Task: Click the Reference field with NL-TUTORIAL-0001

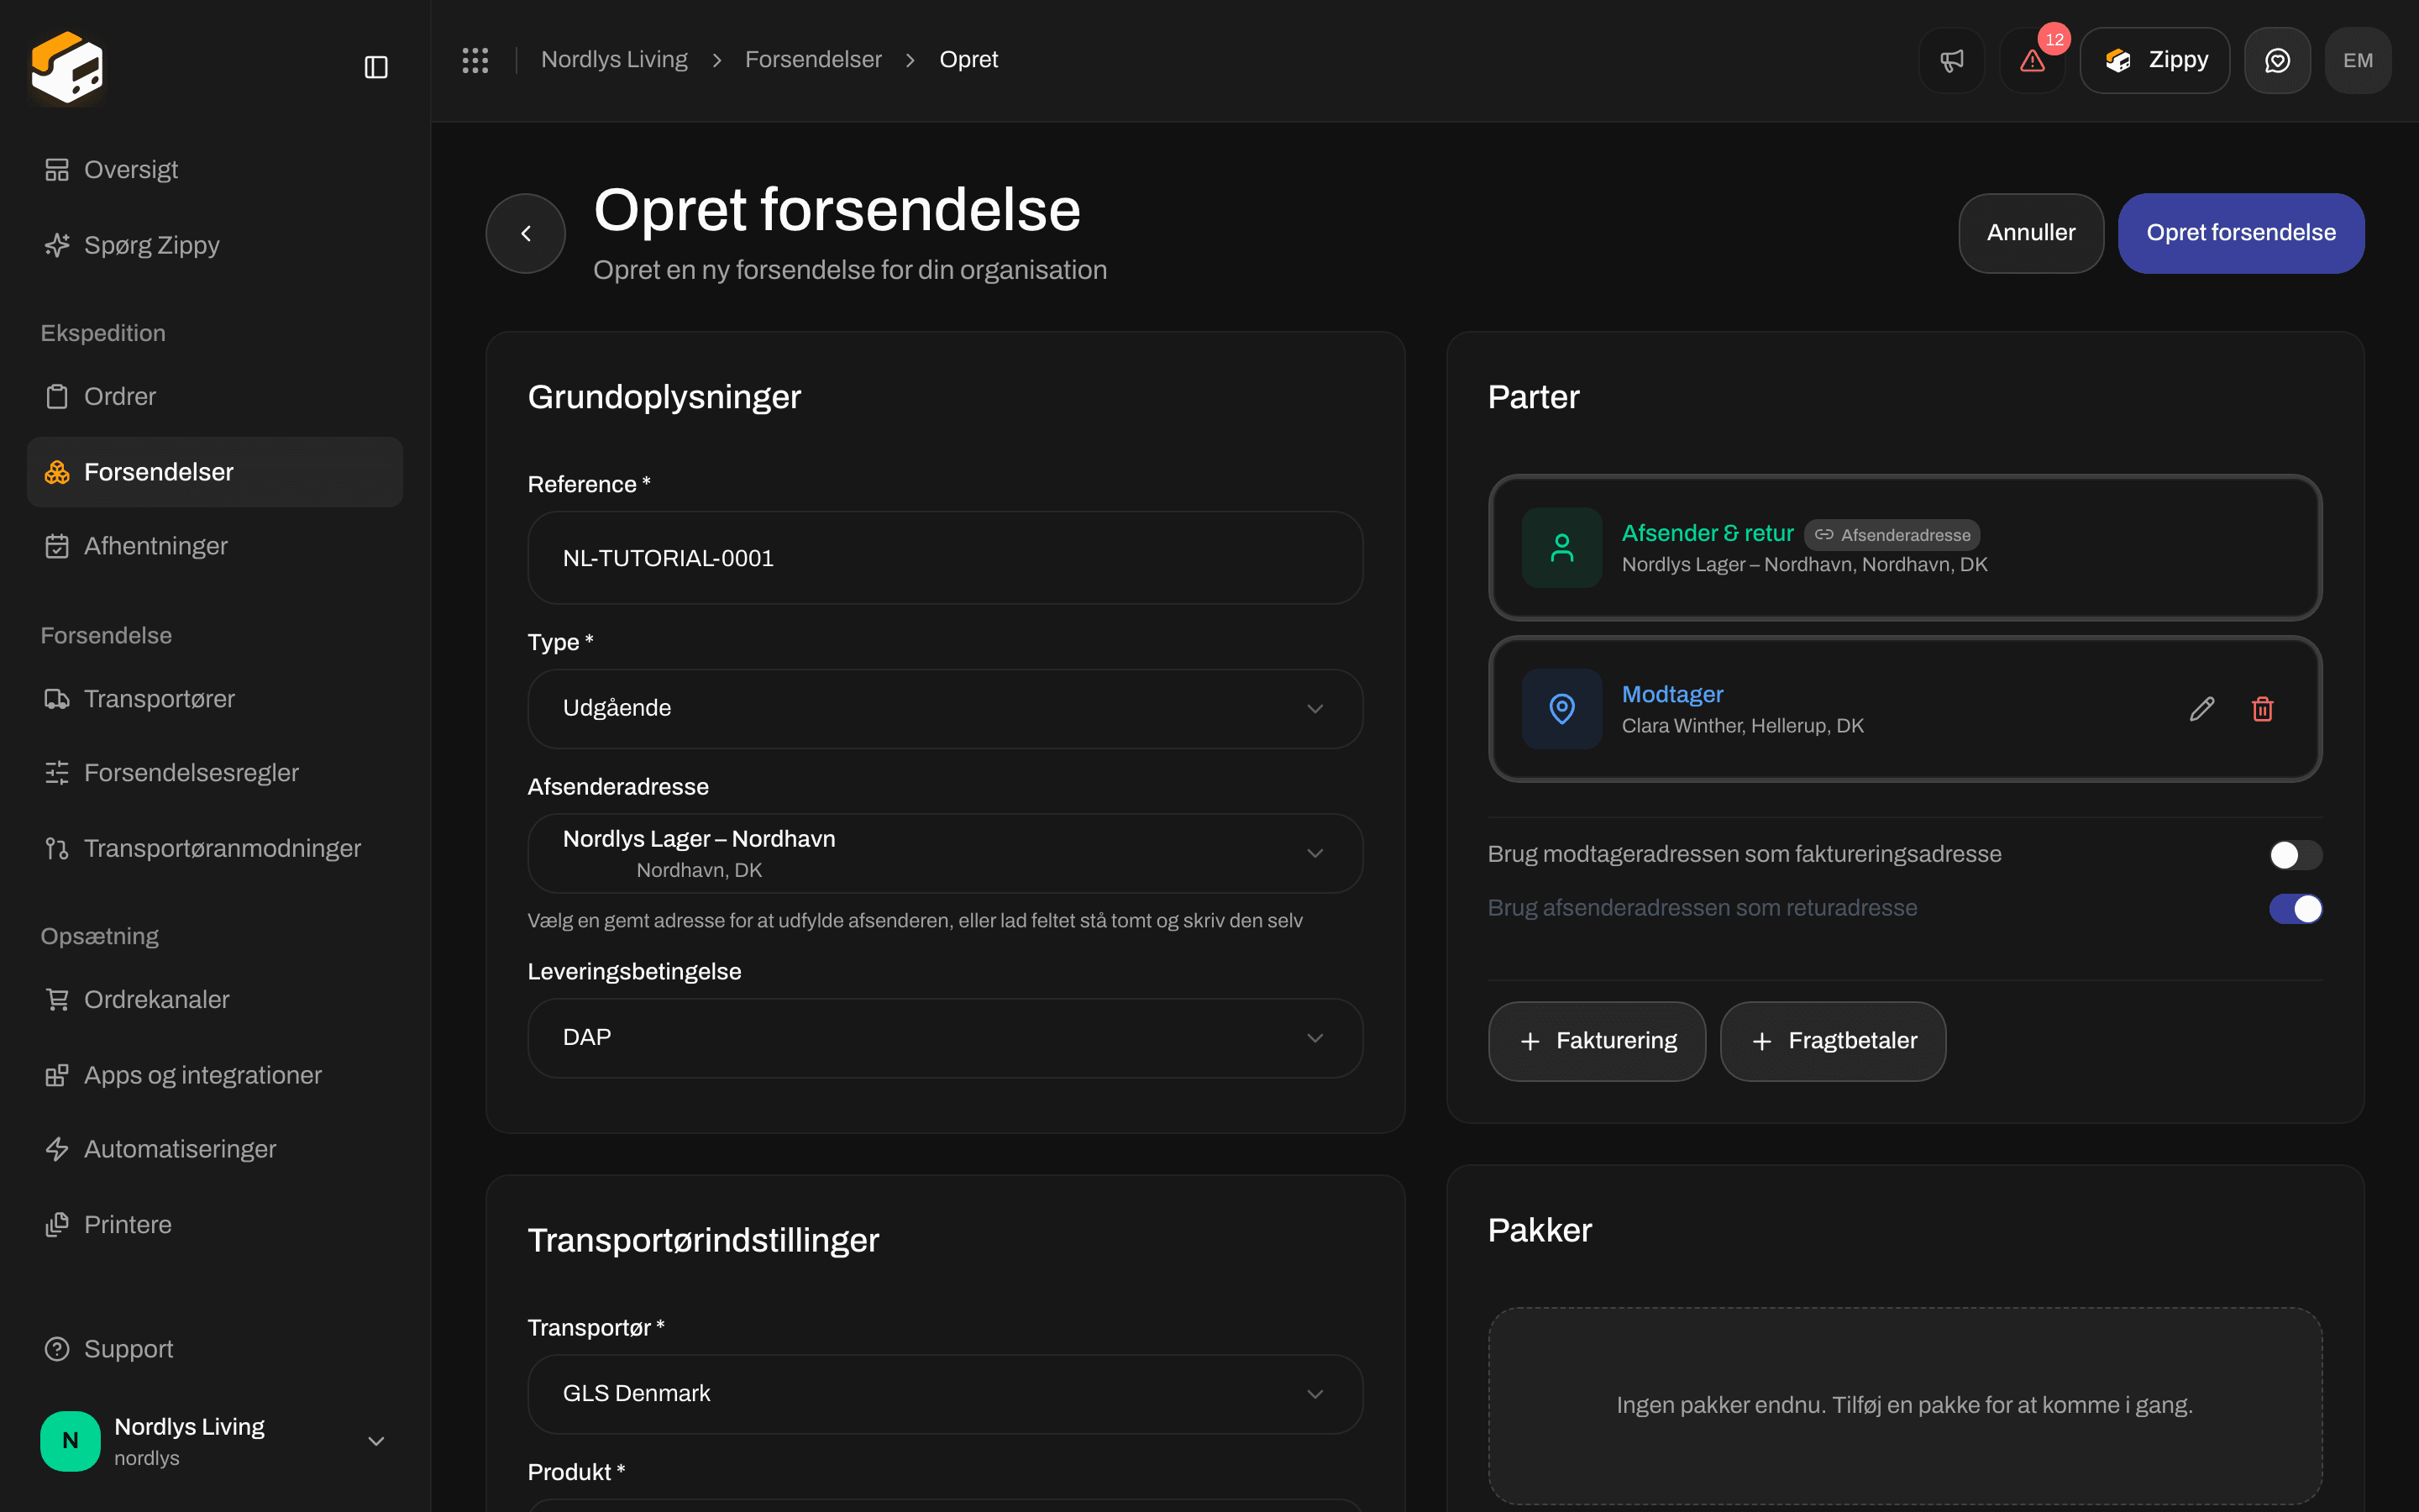Action: [945, 557]
